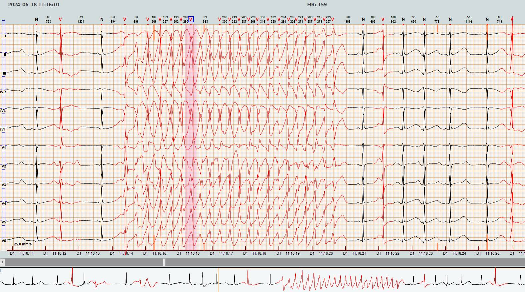Click the first N beat marker on the left

(x=37, y=20)
